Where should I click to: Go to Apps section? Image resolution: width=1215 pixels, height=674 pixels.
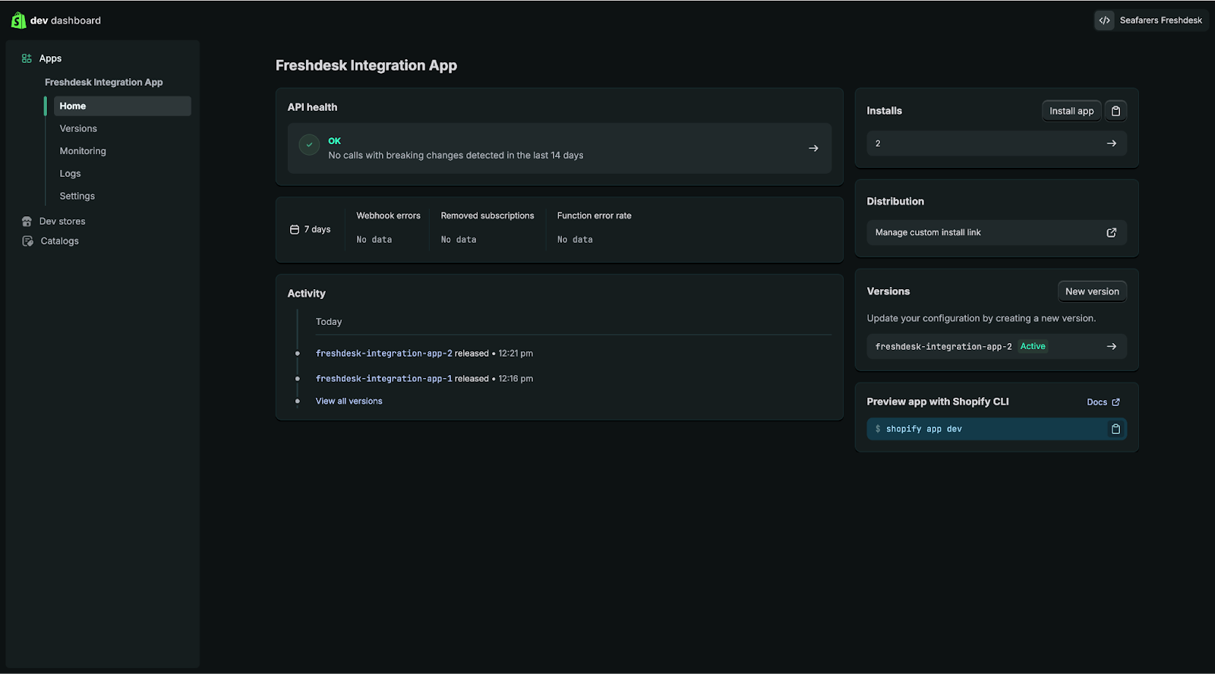coord(50,58)
